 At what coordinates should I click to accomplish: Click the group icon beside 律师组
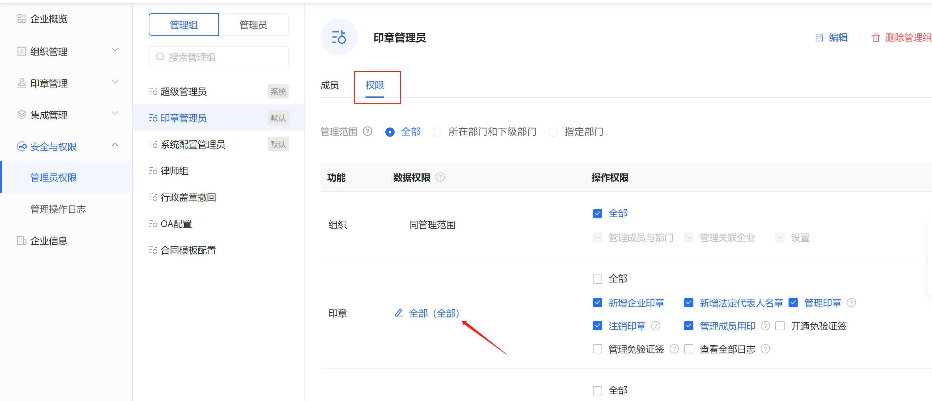153,171
